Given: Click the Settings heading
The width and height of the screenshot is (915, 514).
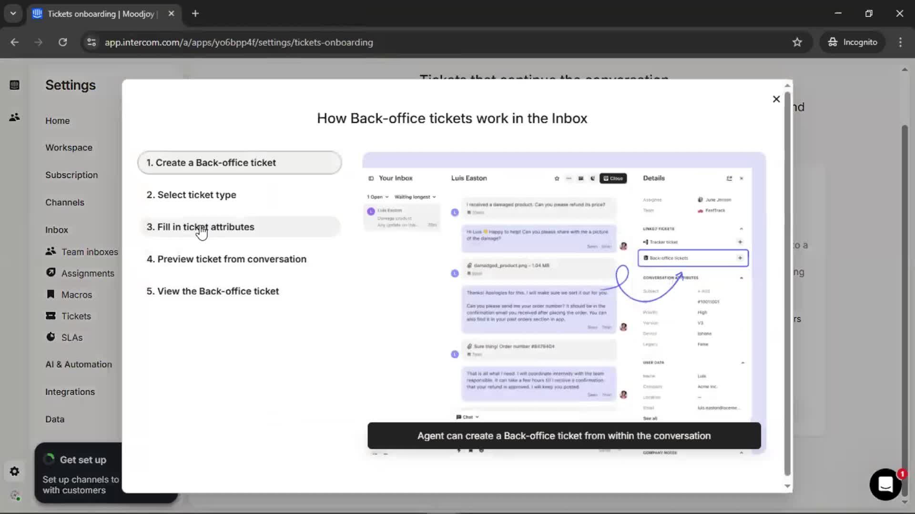Looking at the screenshot, I should tap(71, 85).
